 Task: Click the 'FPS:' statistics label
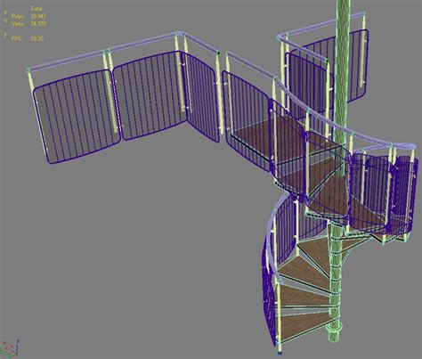17,38
